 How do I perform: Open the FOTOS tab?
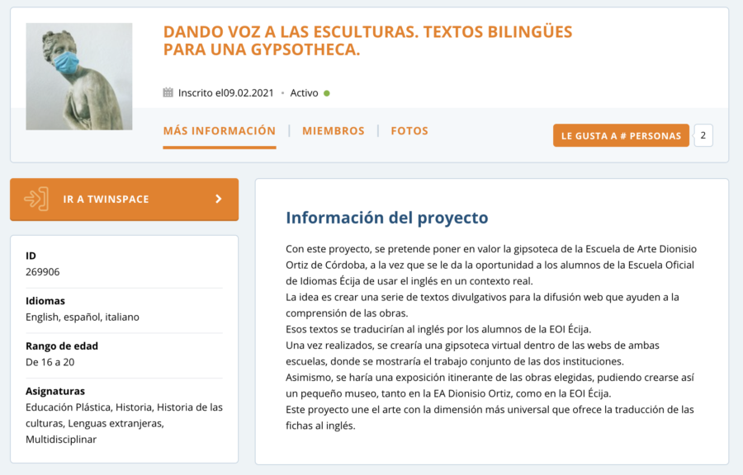(409, 131)
